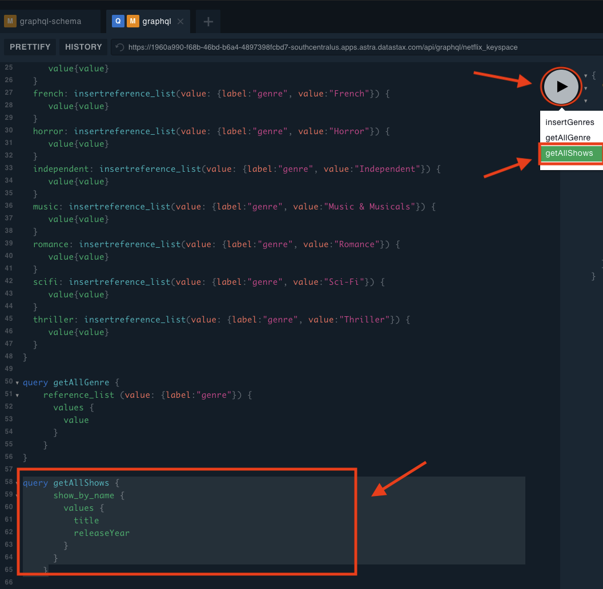Click 'independent' alias on line 33
This screenshot has width=603, height=589.
pyautogui.click(x=61, y=169)
